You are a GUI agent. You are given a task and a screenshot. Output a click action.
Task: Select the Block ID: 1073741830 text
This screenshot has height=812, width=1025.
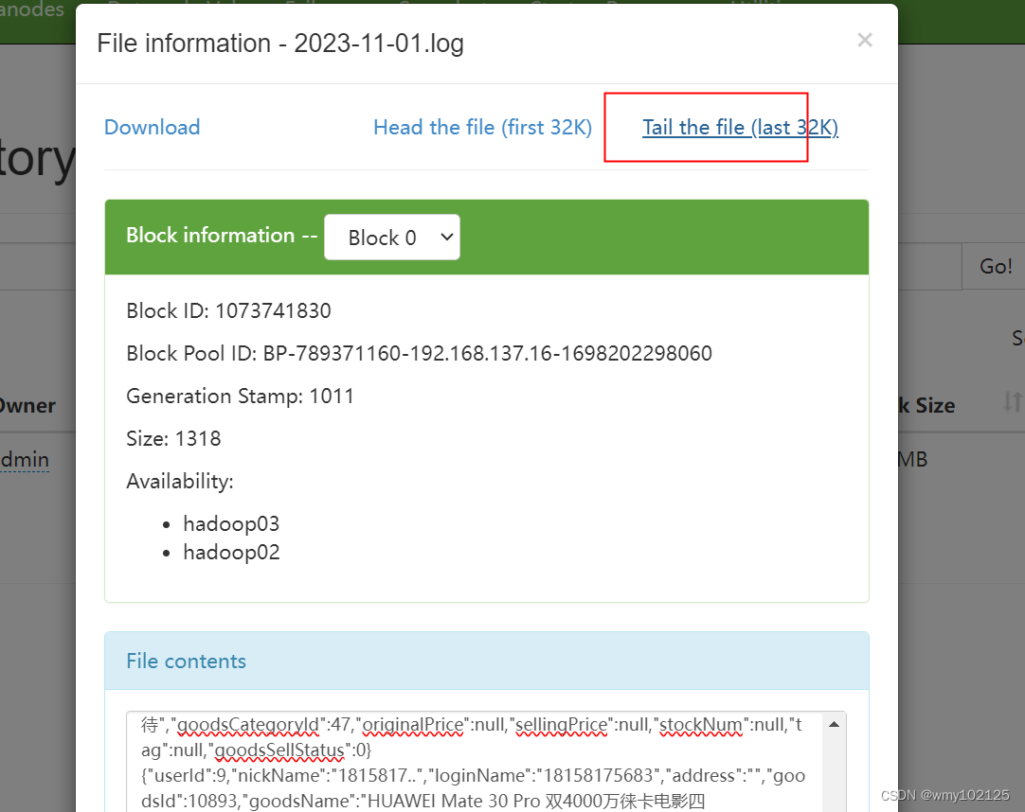tap(229, 311)
